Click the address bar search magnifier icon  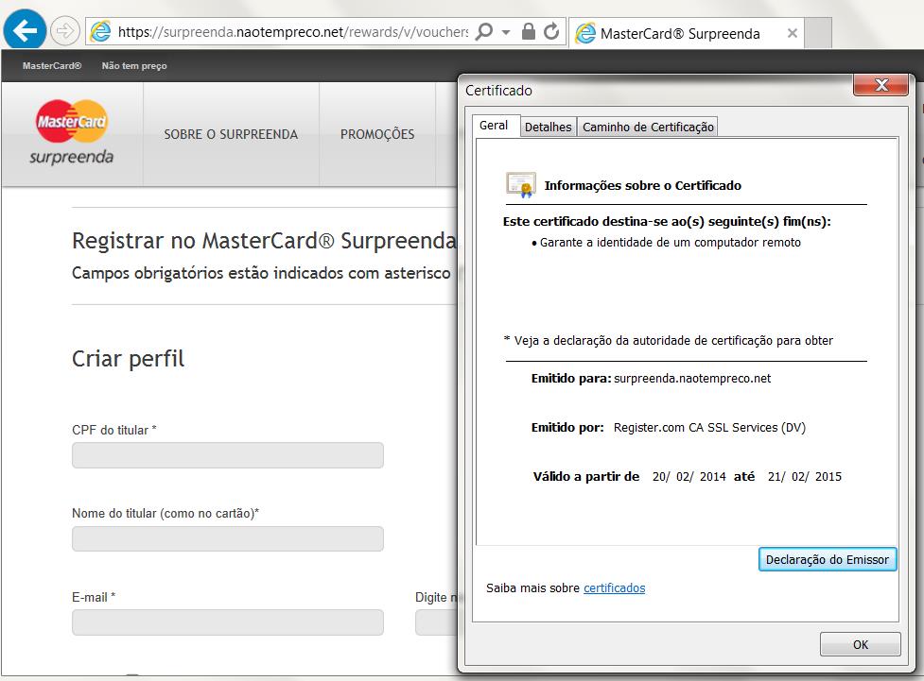pyautogui.click(x=484, y=30)
